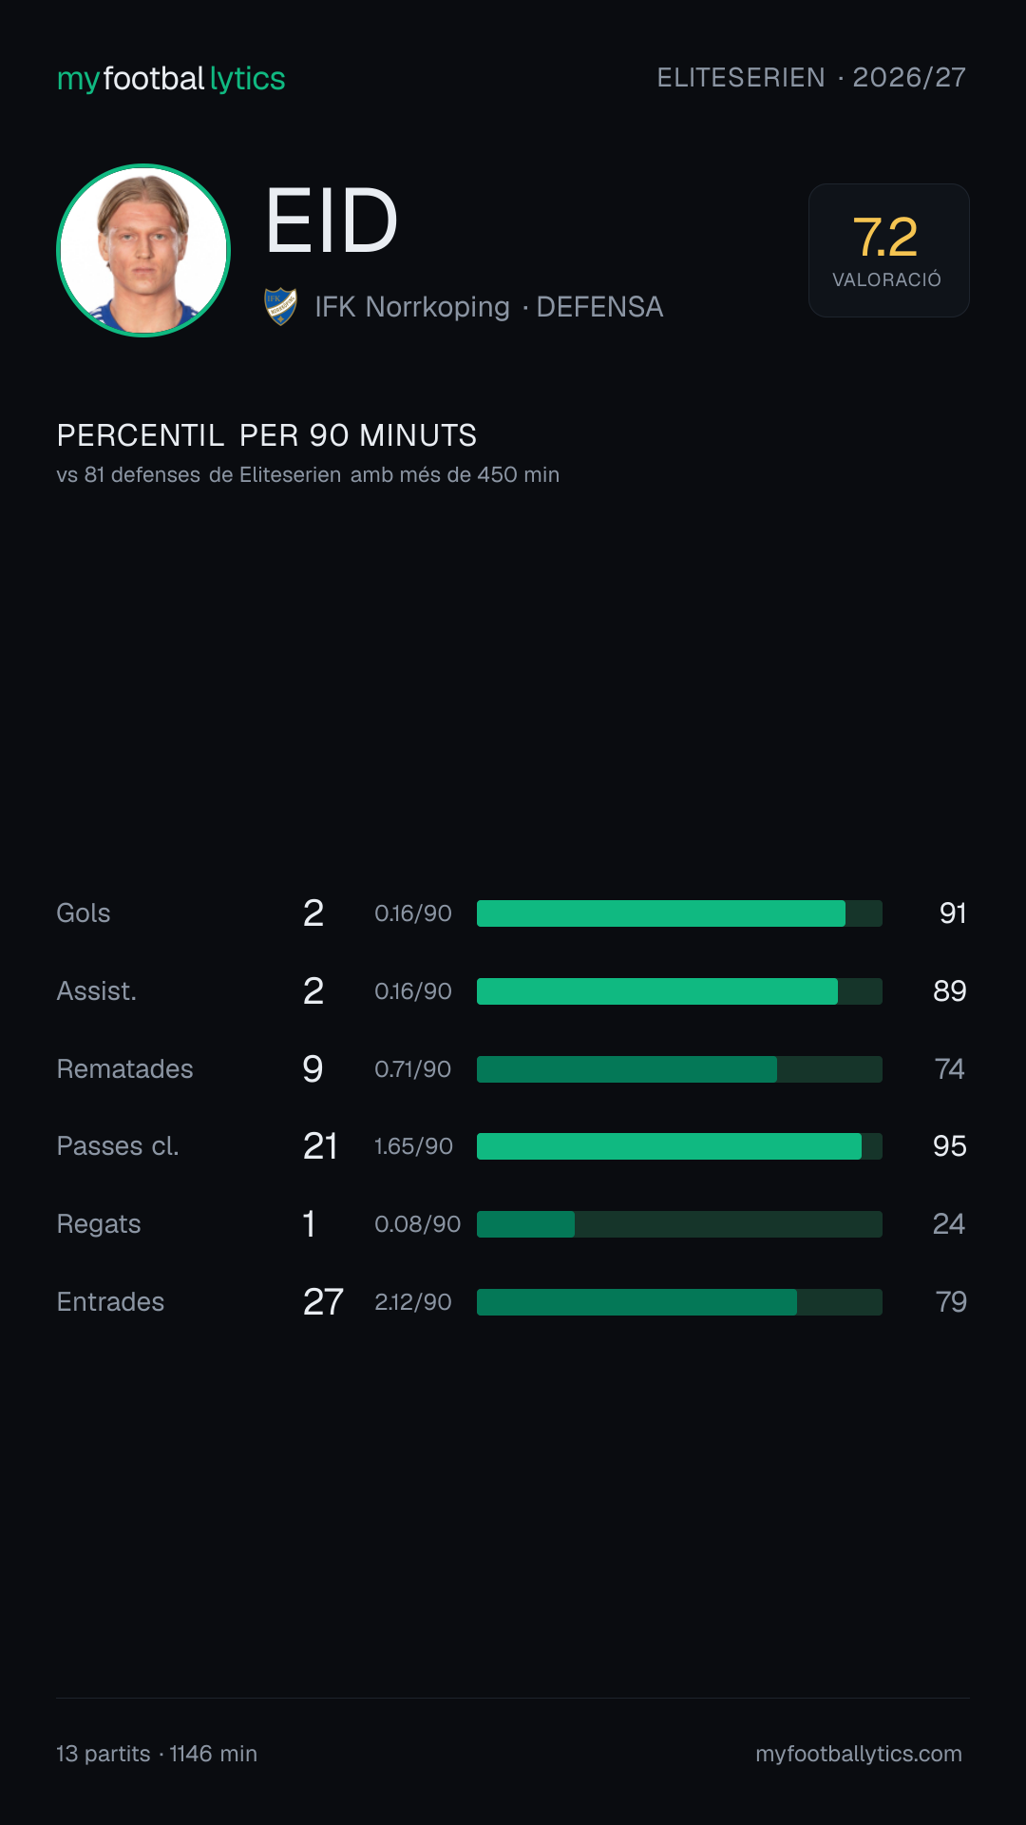Click the Rematades percentile bar

679,1069
